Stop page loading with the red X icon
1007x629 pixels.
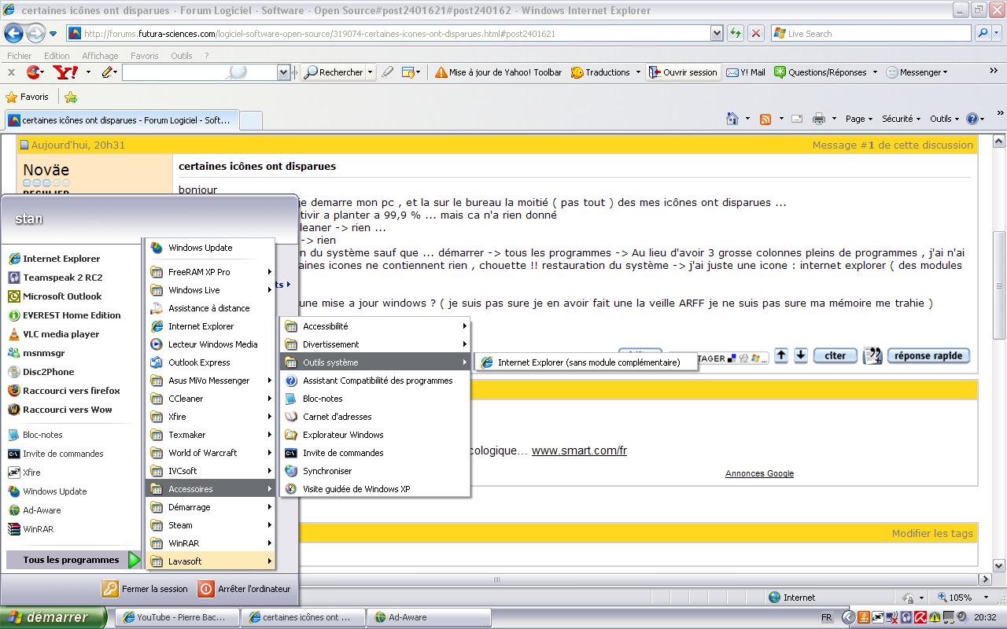point(755,33)
